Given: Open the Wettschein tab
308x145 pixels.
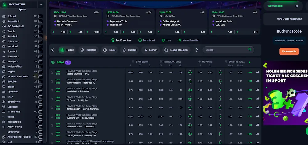Looking at the screenshot, I should click(275, 6).
